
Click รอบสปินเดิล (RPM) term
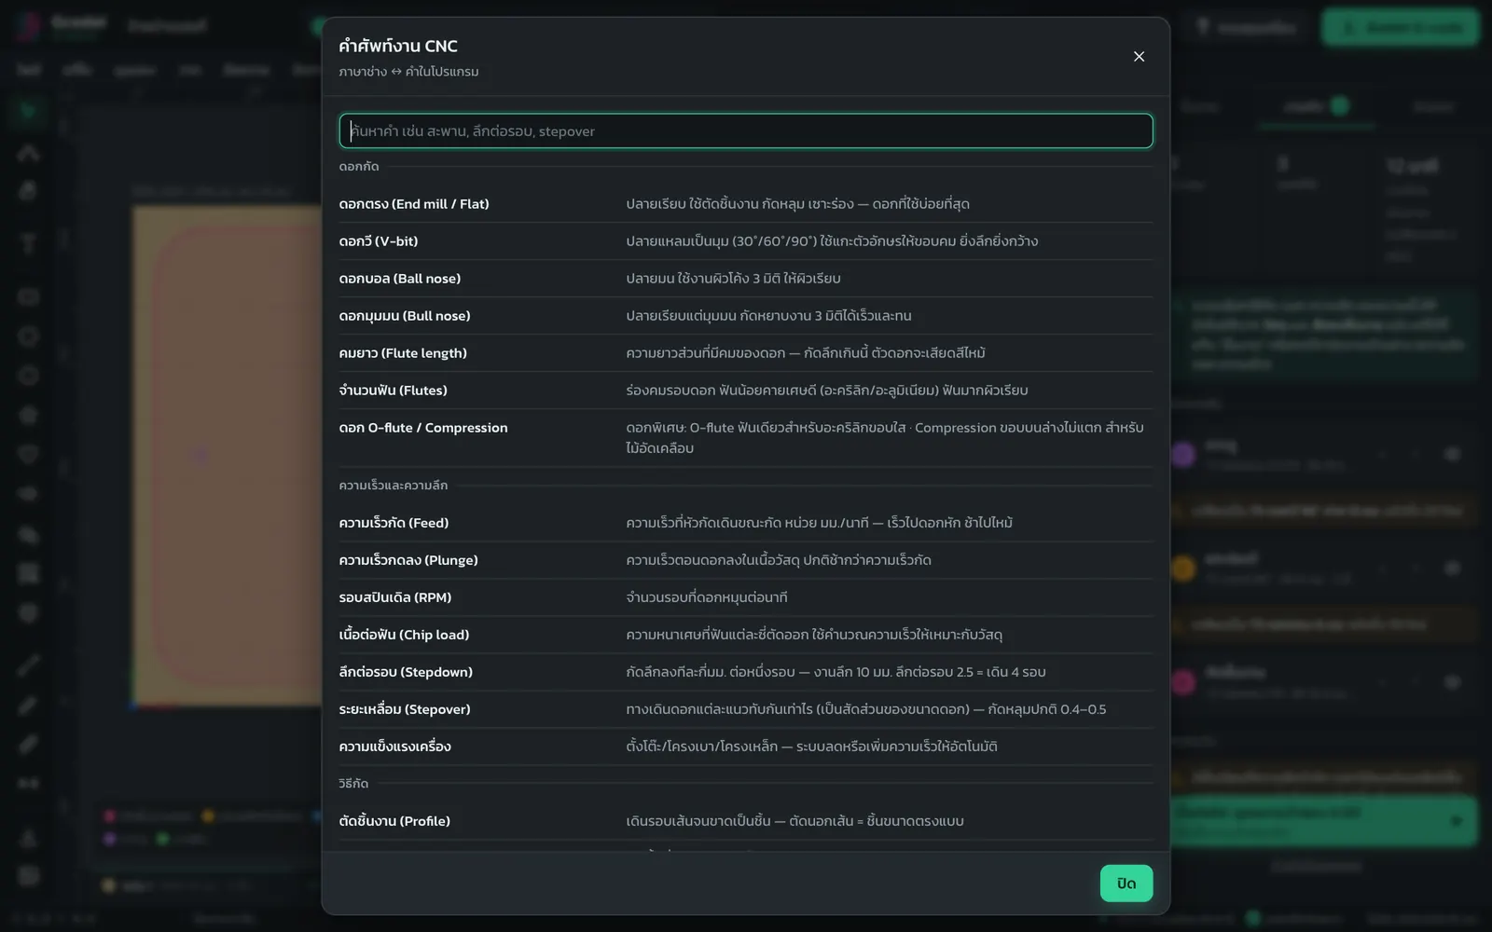(395, 597)
